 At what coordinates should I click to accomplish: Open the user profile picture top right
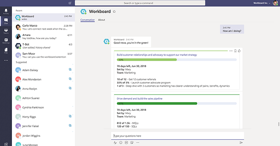pyautogui.click(x=275, y=3)
